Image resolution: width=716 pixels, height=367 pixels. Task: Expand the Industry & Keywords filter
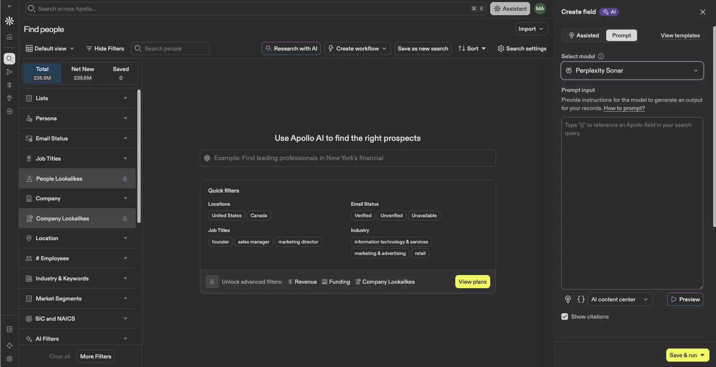coord(77,278)
